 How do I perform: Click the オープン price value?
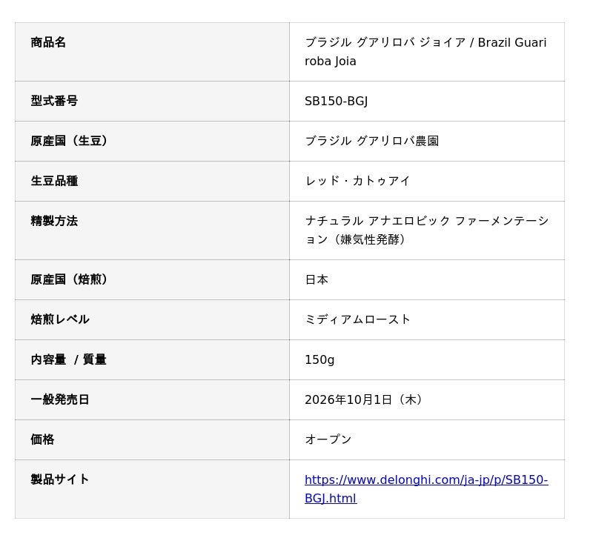[x=328, y=439]
